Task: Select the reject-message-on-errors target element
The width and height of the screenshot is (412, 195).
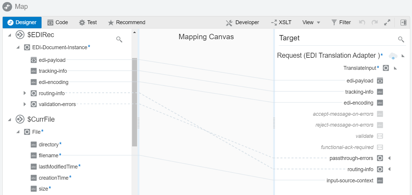Action: point(345,125)
